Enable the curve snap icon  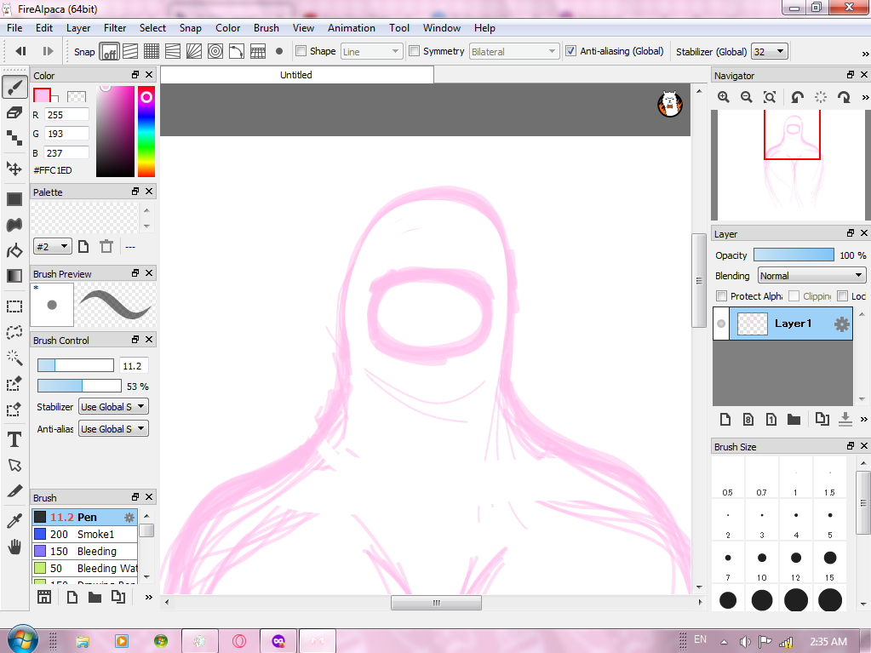click(236, 52)
